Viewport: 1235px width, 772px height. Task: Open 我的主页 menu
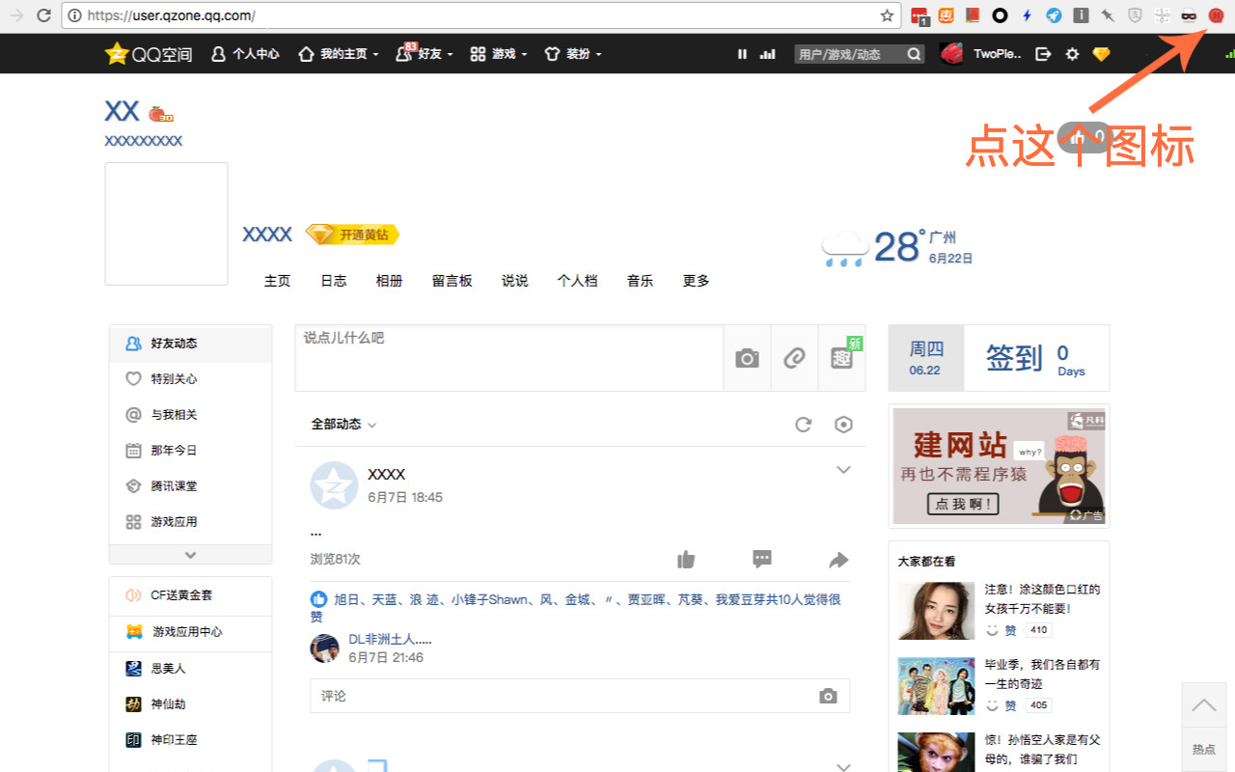coord(339,54)
